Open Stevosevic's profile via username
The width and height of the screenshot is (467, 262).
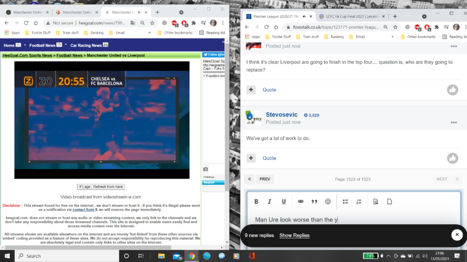pyautogui.click(x=282, y=115)
